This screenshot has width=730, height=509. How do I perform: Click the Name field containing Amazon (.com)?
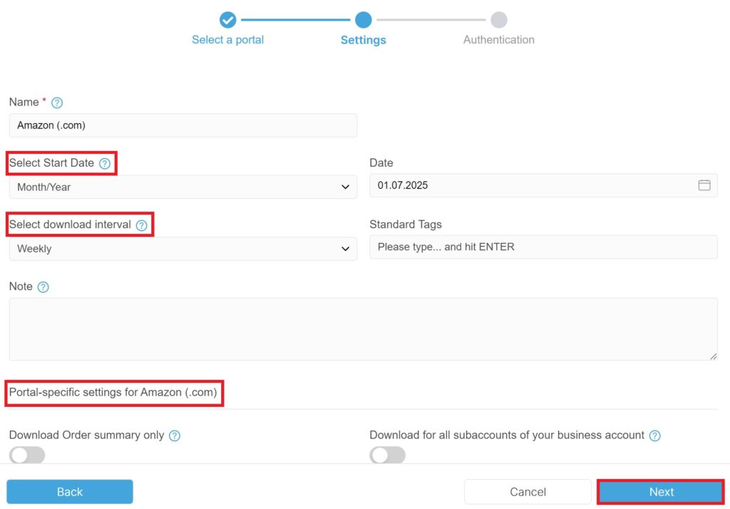(183, 125)
